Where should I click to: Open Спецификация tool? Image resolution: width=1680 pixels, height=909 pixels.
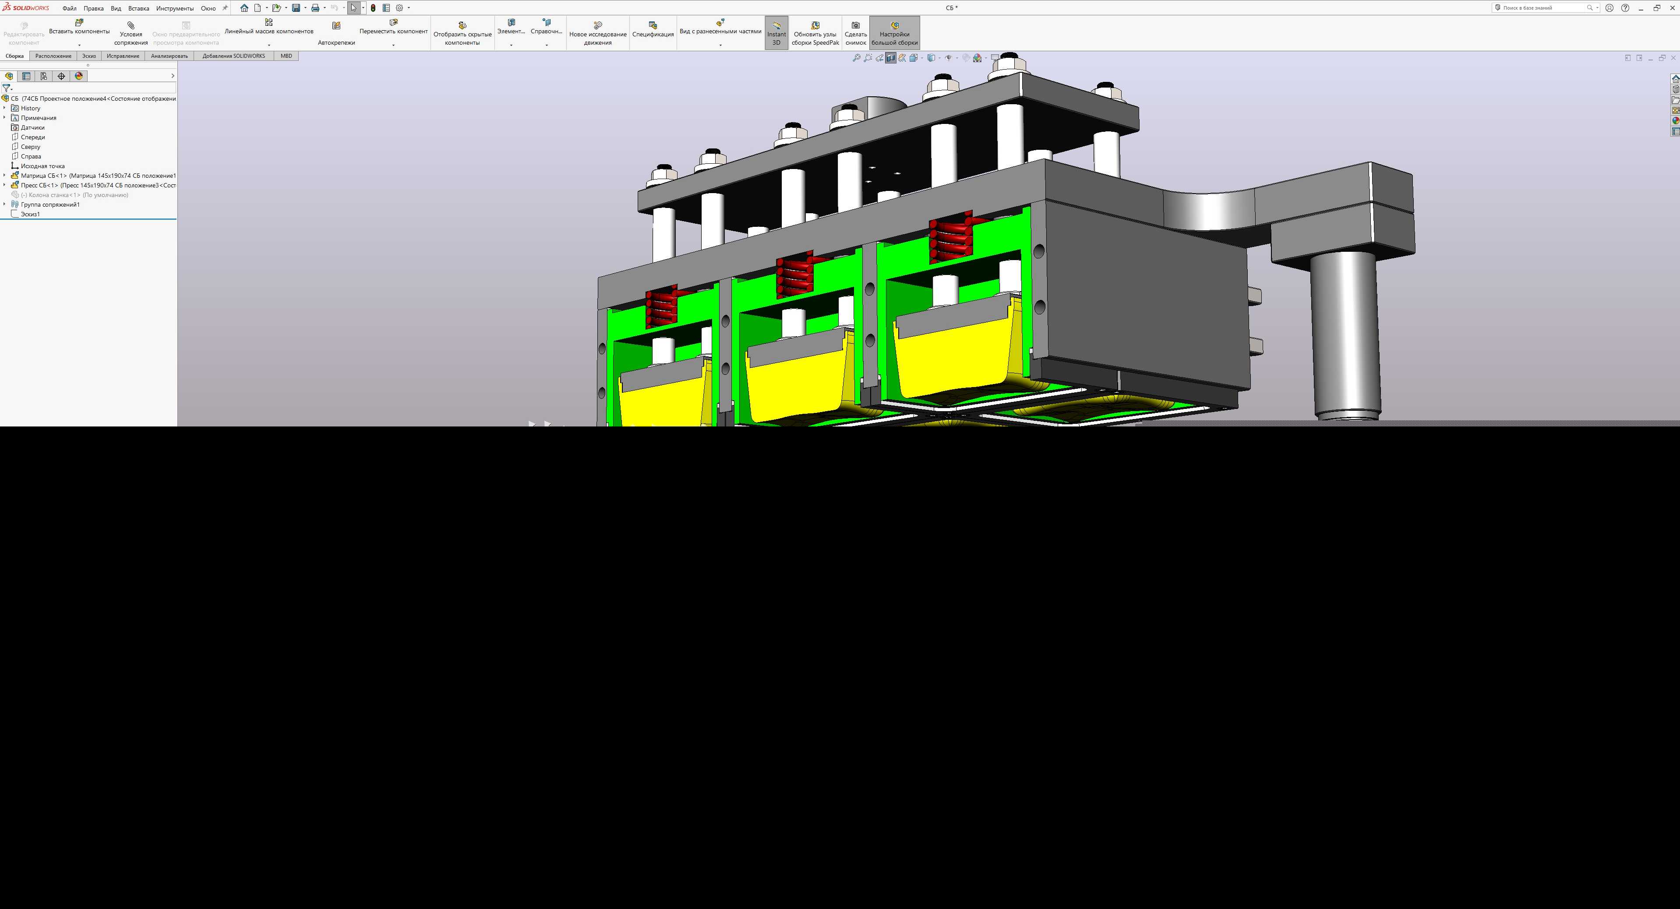click(653, 29)
